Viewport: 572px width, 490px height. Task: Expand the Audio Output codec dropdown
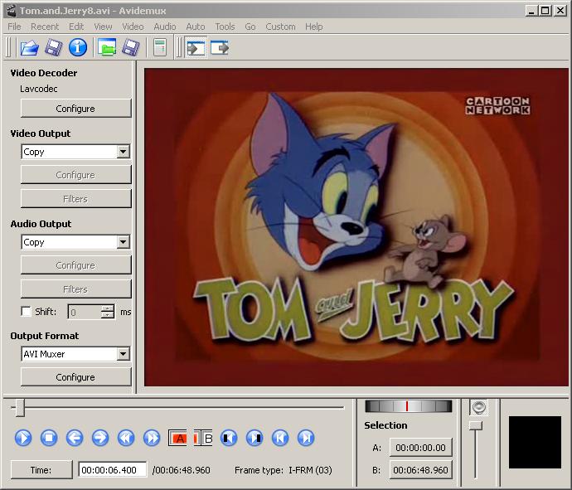[124, 242]
